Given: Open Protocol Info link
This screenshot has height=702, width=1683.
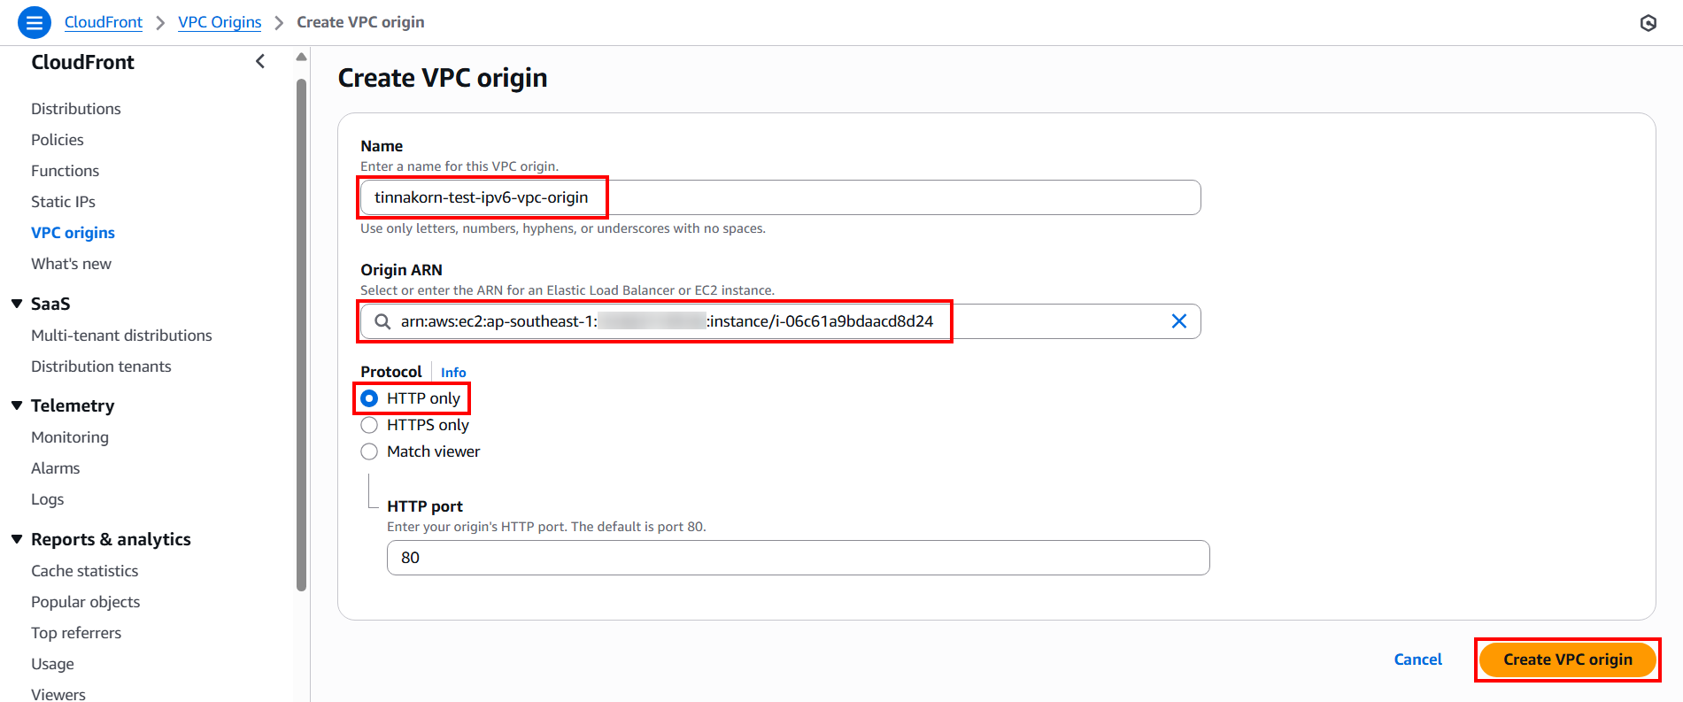Looking at the screenshot, I should [453, 373].
